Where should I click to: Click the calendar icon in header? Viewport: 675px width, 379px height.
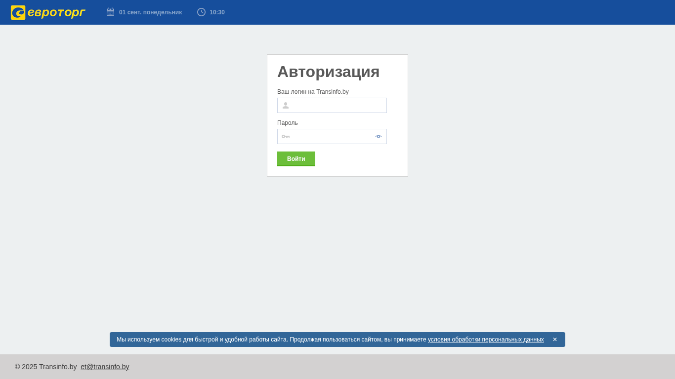coord(110,12)
